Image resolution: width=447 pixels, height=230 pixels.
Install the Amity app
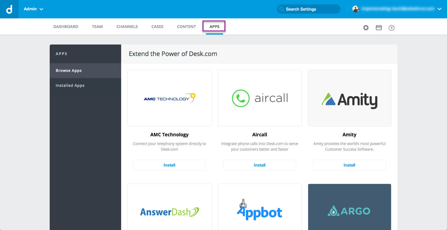[x=349, y=165]
